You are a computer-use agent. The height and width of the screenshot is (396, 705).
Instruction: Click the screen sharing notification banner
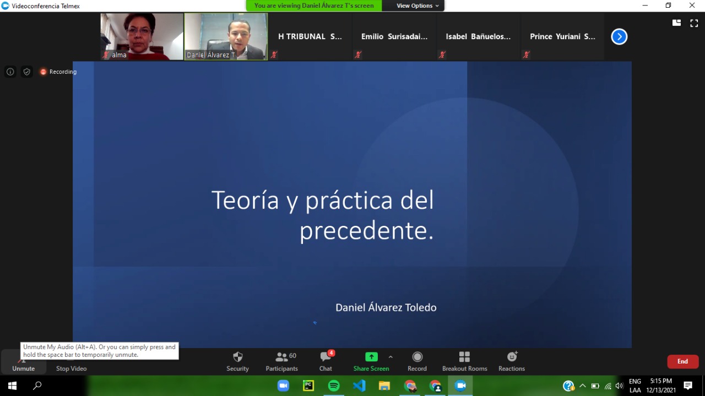[x=314, y=6]
